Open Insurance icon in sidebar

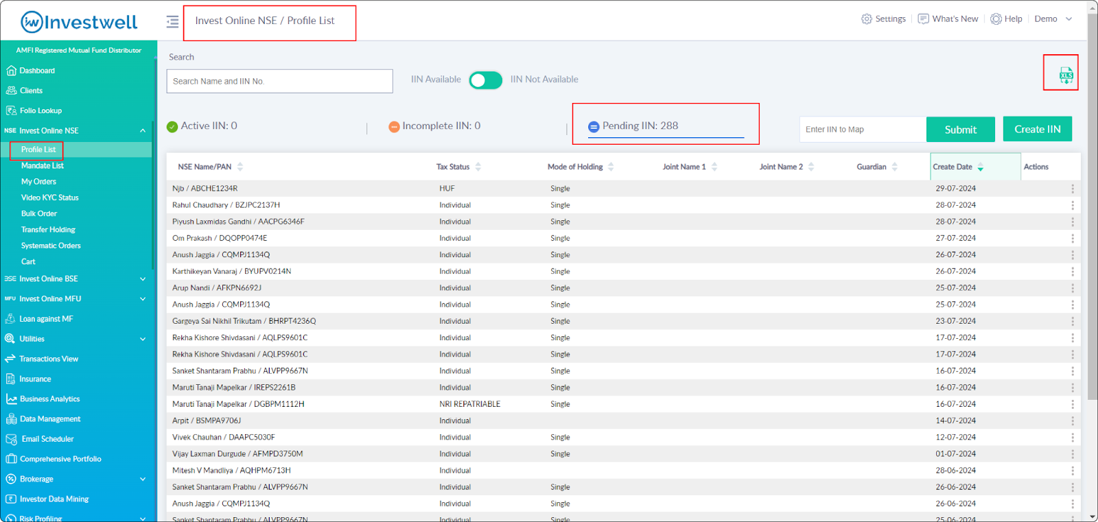coord(10,379)
